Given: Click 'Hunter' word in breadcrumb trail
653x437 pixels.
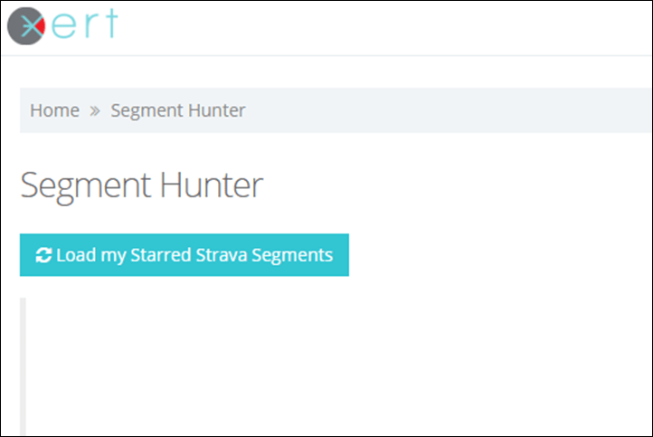Looking at the screenshot, I should point(216,110).
